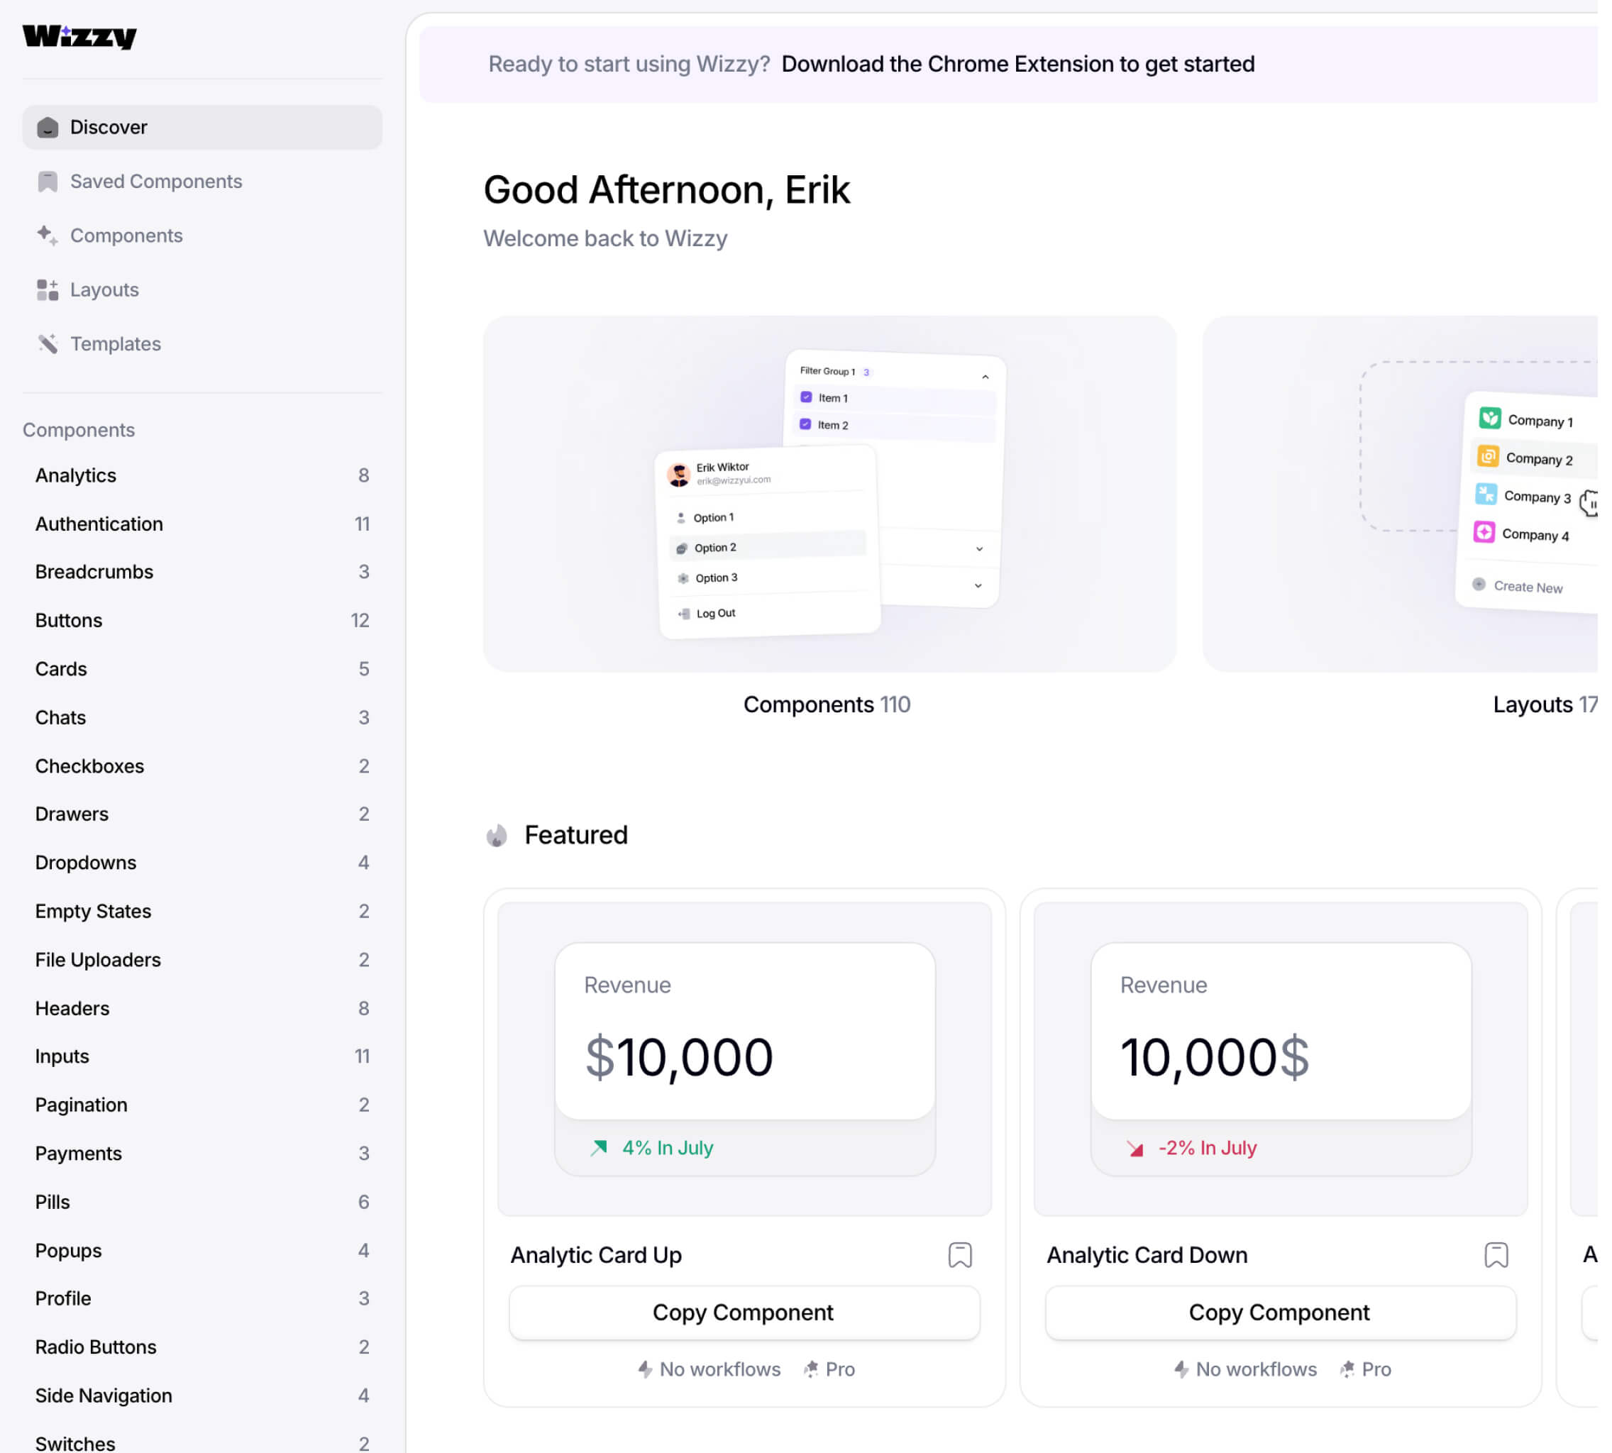Bookmark the Analytic Card Down component
1612x1453 pixels.
coord(1496,1255)
